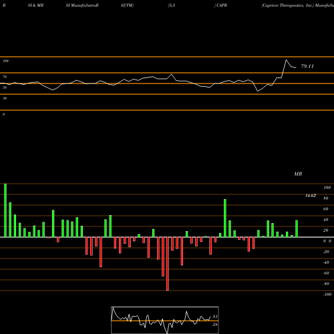334x334 pixels.
Task: Click the MR axis label 20
Action: 325,230
